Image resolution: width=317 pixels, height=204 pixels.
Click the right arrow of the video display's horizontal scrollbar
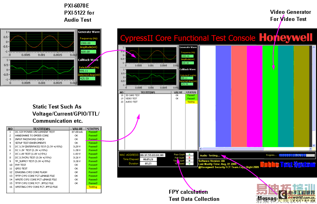[x=311, y=149]
